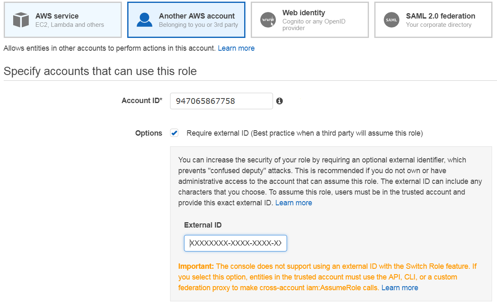Click the Another AWS account person icon

tap(144, 19)
